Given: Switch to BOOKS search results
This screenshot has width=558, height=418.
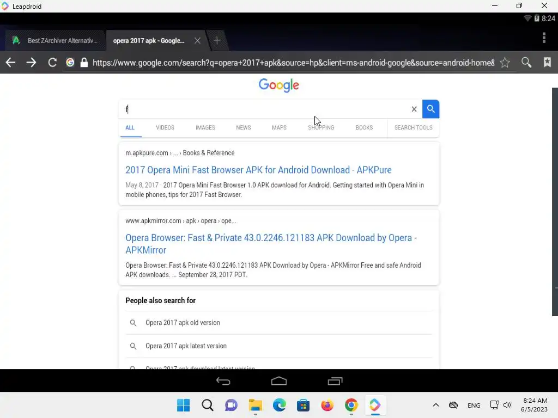Looking at the screenshot, I should point(364,127).
